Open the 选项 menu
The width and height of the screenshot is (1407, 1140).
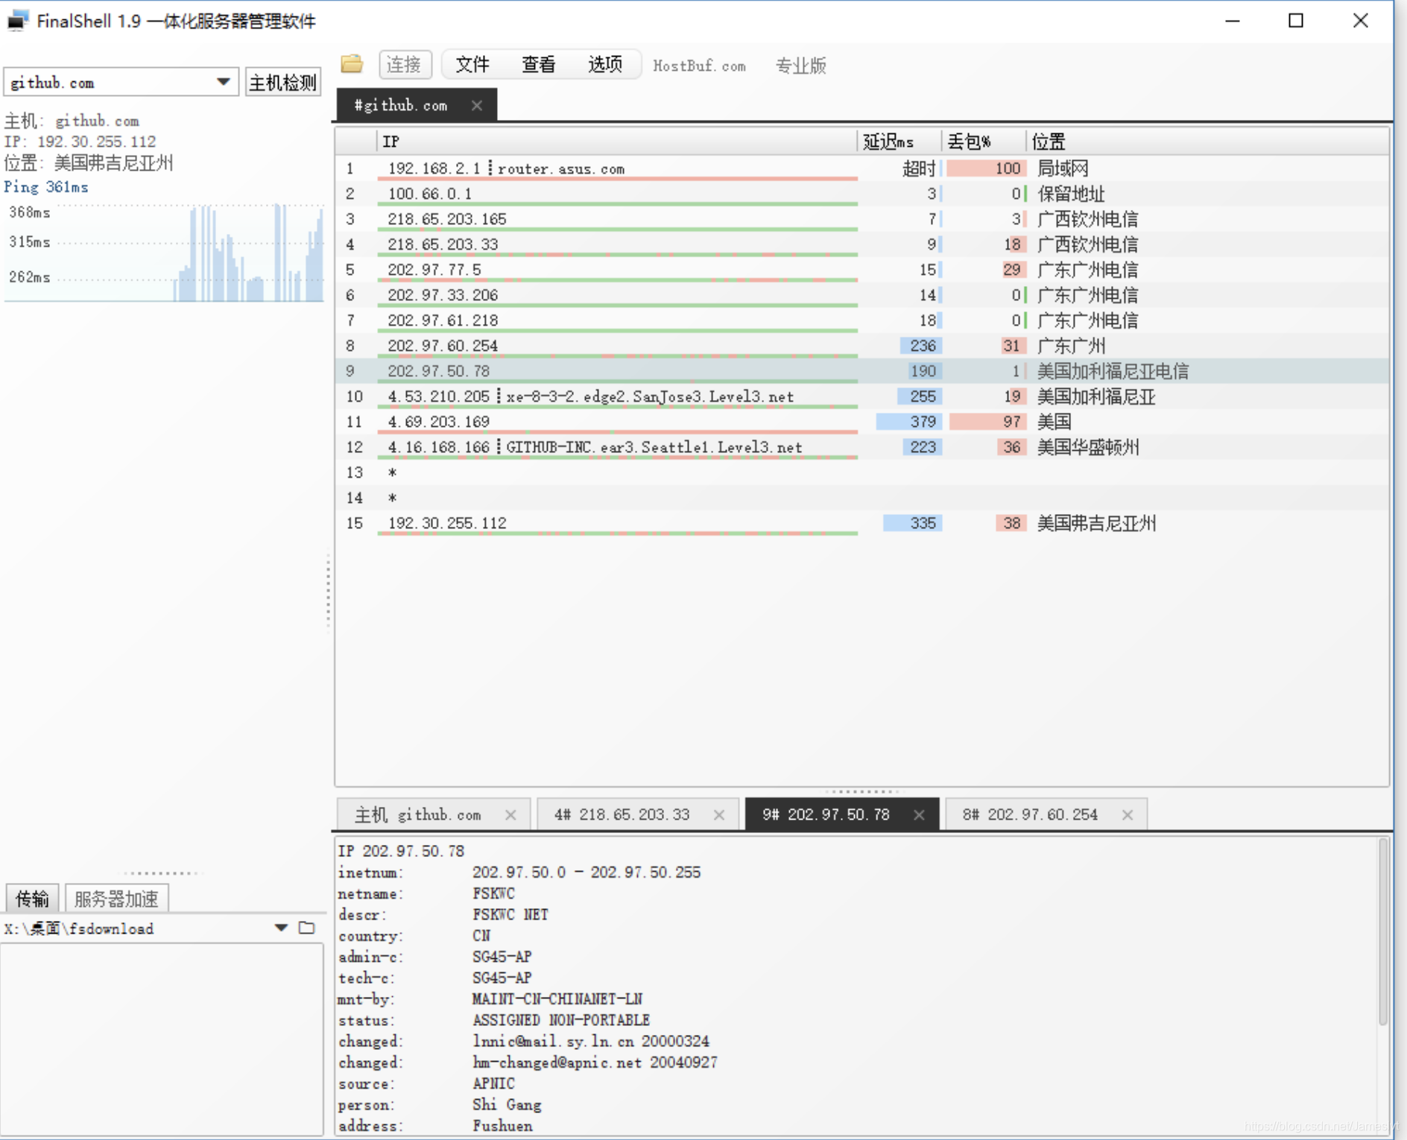click(605, 65)
